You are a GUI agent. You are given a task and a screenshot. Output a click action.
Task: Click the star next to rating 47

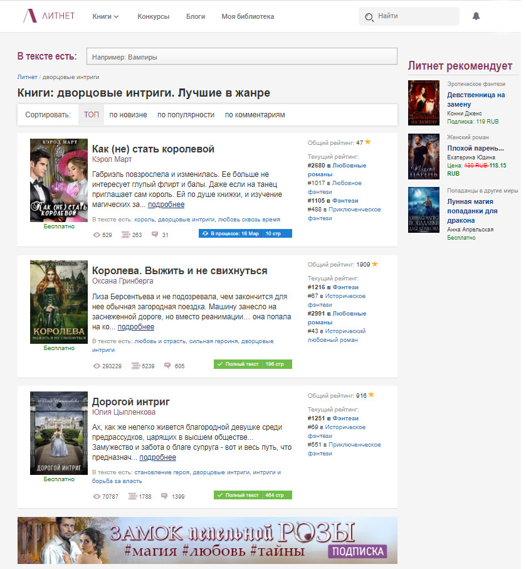(367, 142)
